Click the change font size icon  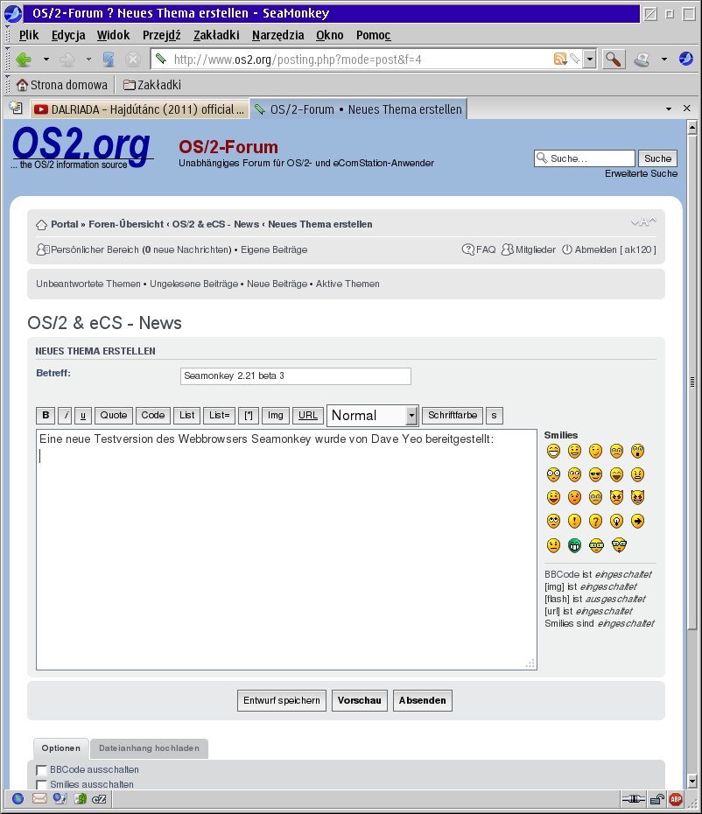pyautogui.click(x=643, y=221)
